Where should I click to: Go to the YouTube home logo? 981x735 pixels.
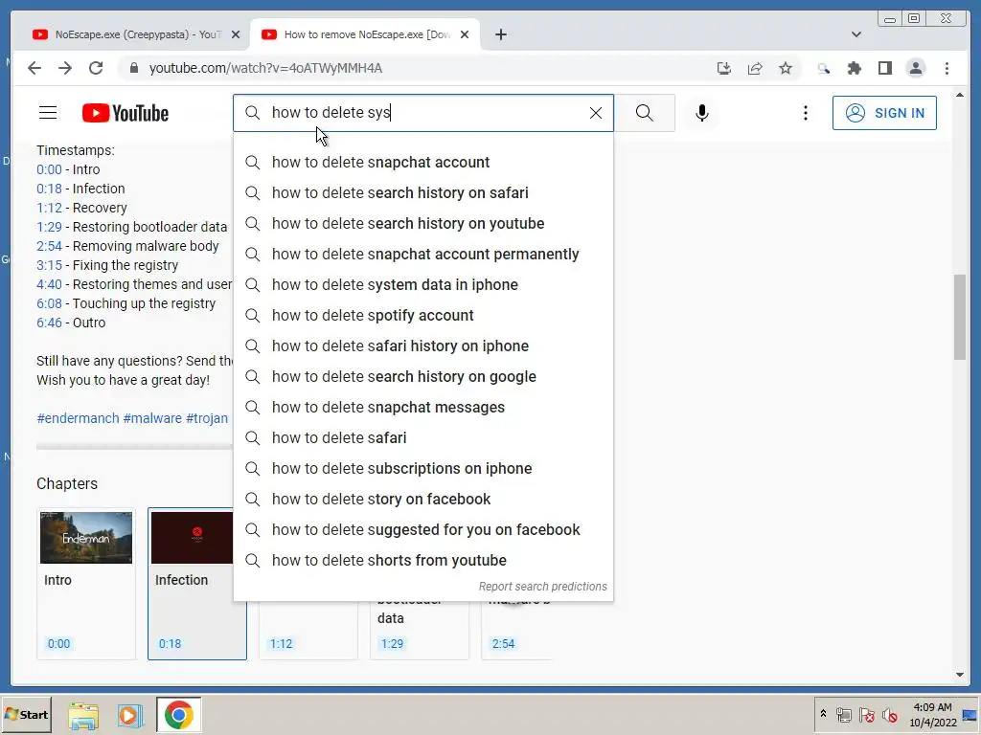coord(125,113)
